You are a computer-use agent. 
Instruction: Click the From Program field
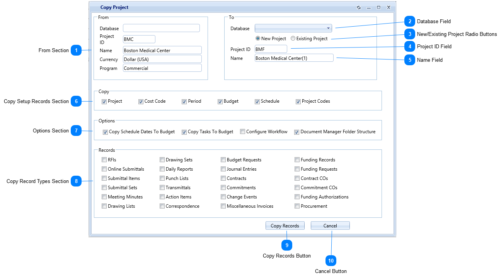click(x=162, y=68)
